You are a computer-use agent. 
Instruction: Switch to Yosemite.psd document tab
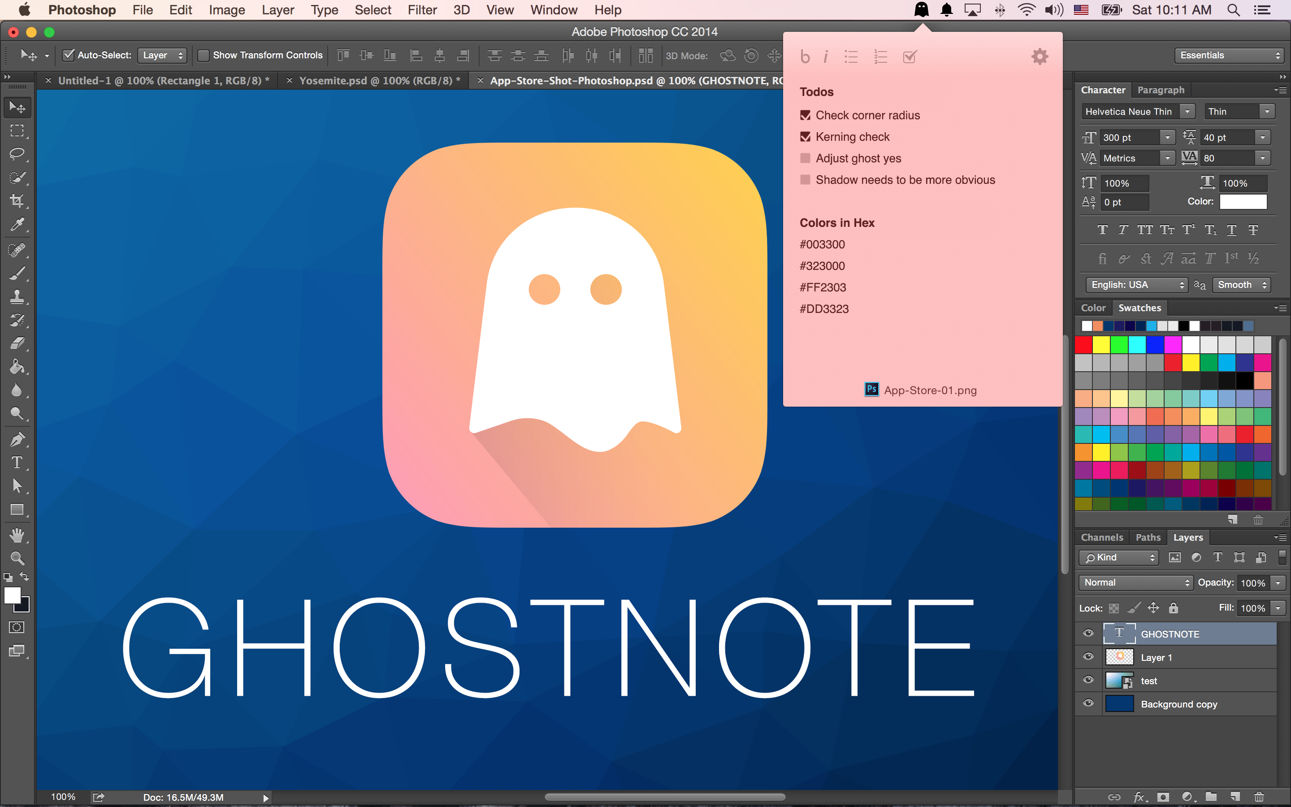coord(376,81)
